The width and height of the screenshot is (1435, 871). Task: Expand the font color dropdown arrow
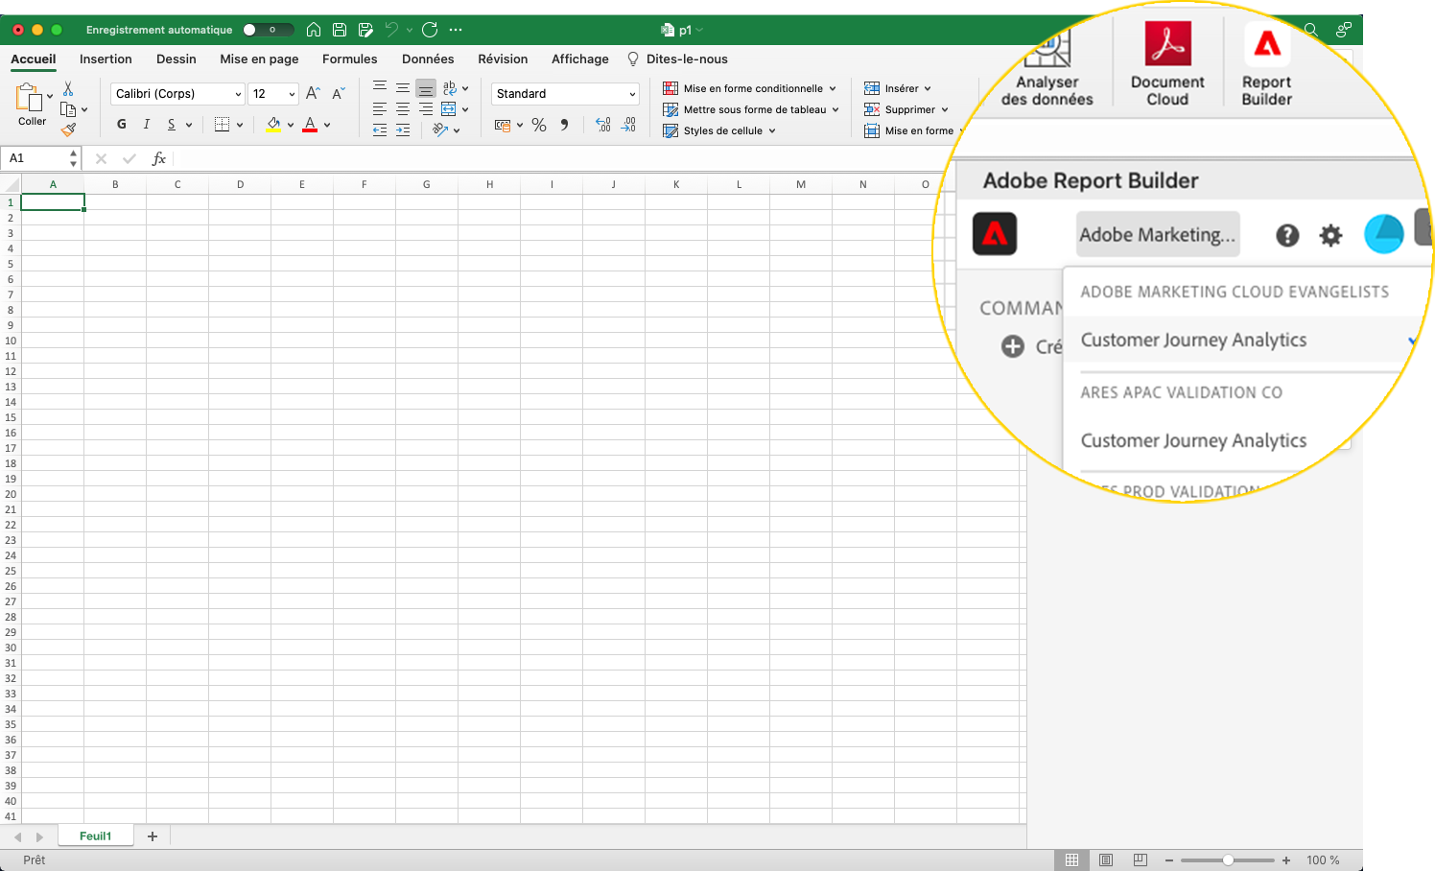[x=327, y=125]
